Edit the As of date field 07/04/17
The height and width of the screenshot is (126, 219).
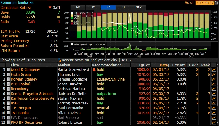point(205,3)
